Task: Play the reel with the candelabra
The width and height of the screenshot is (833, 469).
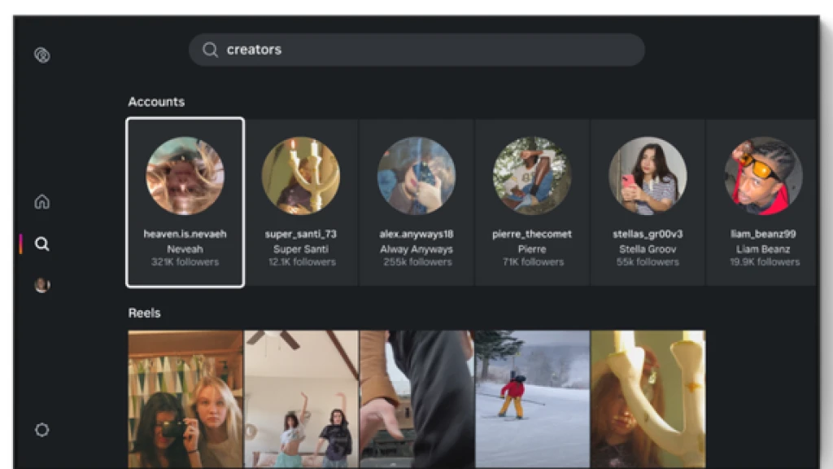Action: pyautogui.click(x=648, y=399)
